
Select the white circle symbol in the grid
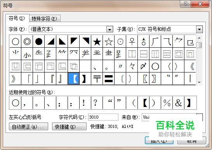pos(16,41)
